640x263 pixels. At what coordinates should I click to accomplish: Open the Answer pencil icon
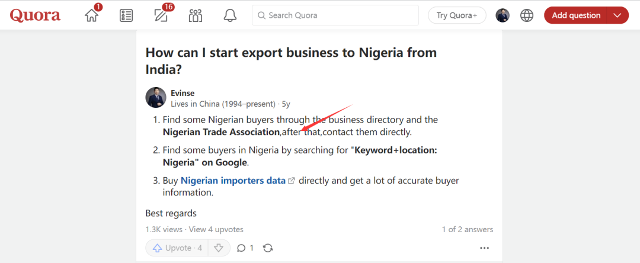pos(161,15)
